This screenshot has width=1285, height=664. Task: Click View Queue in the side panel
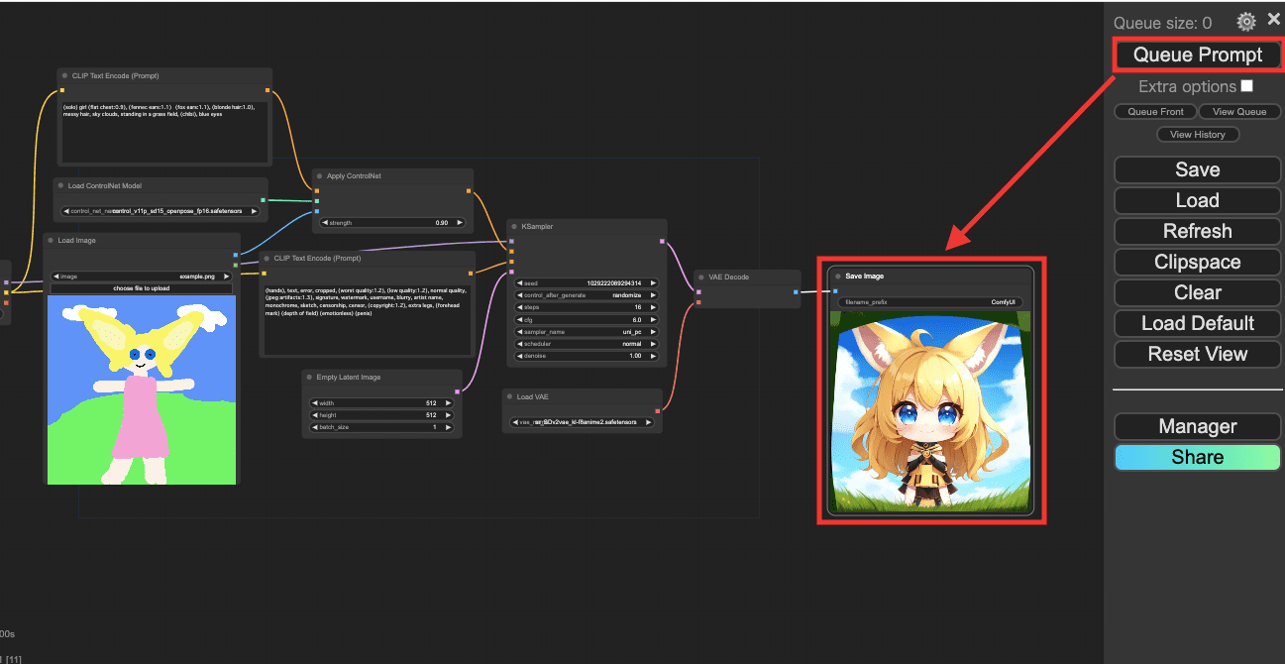click(x=1239, y=112)
